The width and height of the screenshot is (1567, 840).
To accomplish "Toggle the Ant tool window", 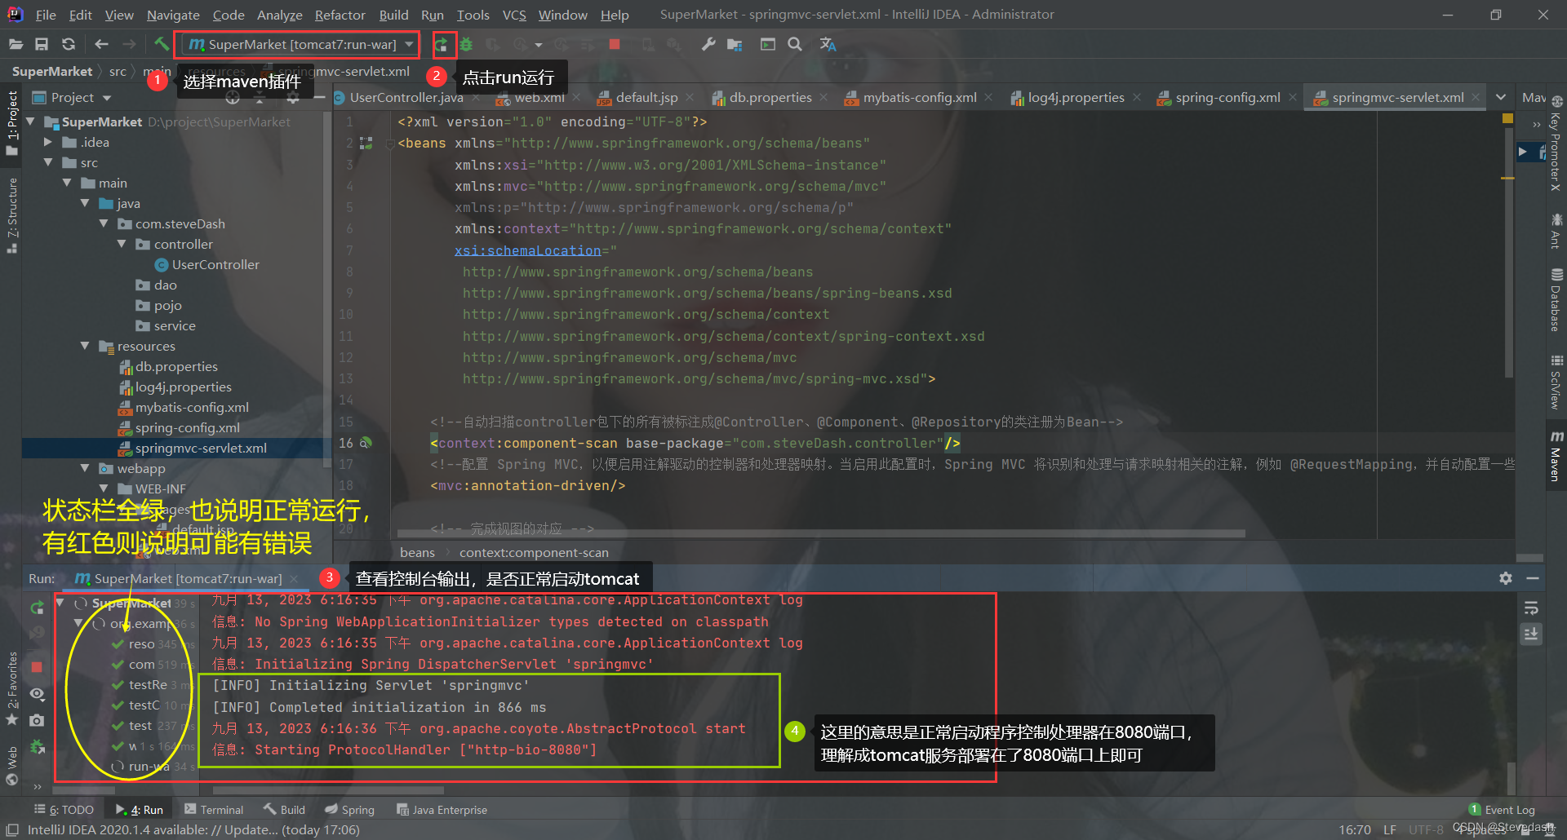I will pyautogui.click(x=1556, y=231).
